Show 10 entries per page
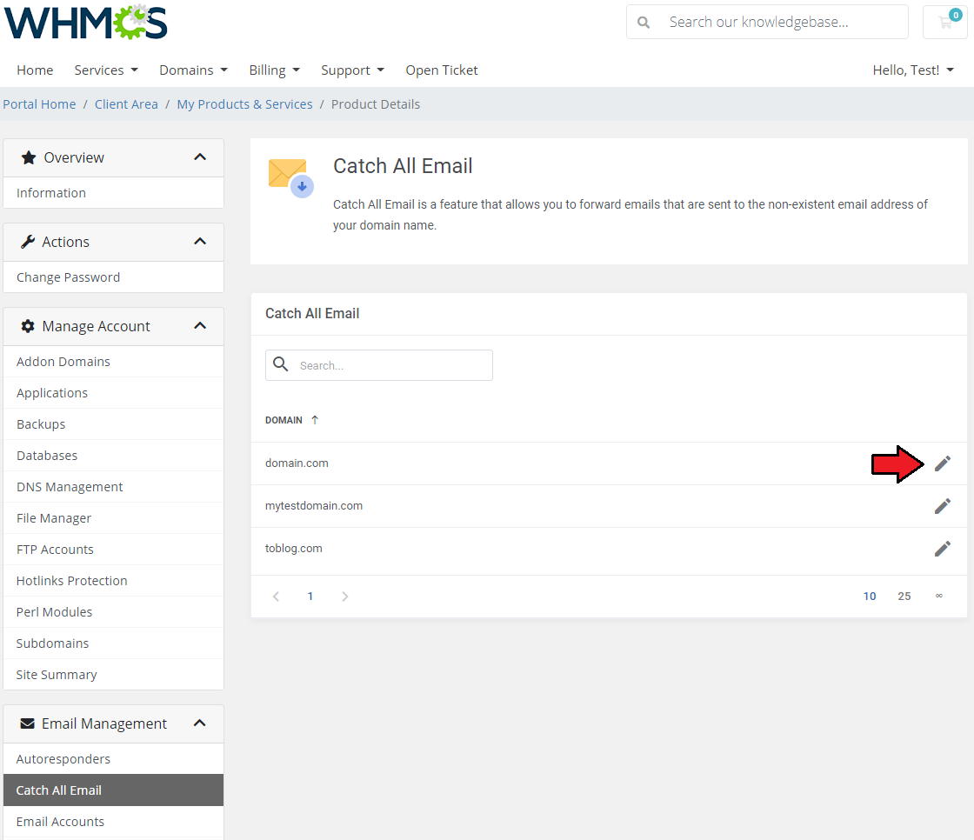The height and width of the screenshot is (840, 974). (x=870, y=597)
